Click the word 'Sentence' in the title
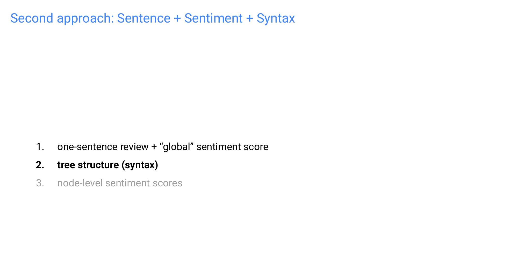 point(143,18)
